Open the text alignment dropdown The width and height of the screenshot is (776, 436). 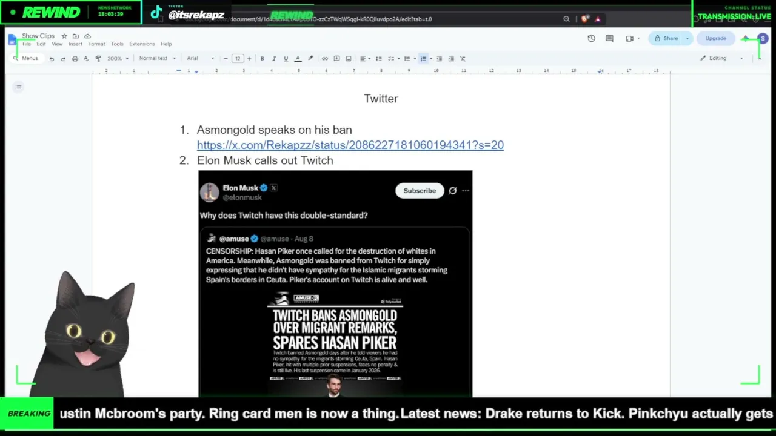pos(364,59)
